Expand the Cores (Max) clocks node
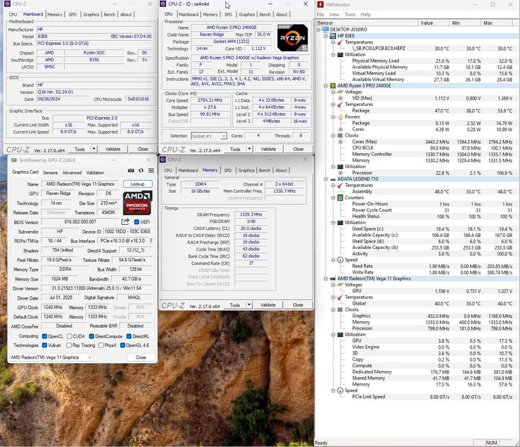Screen dimensions: 520x447 coord(340,142)
